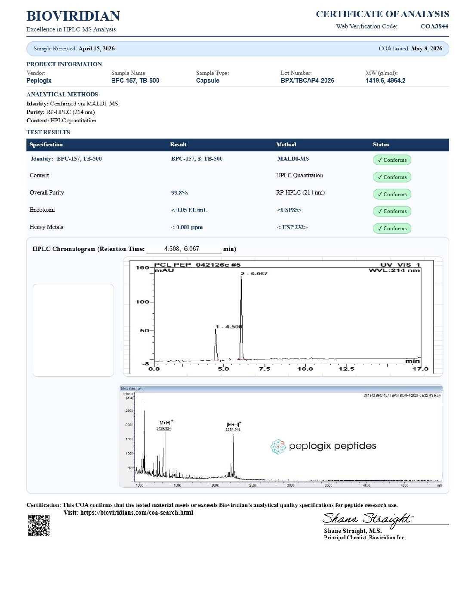Click the Heavy Metals specification cell
This screenshot has height=606, width=468.
click(x=46, y=227)
